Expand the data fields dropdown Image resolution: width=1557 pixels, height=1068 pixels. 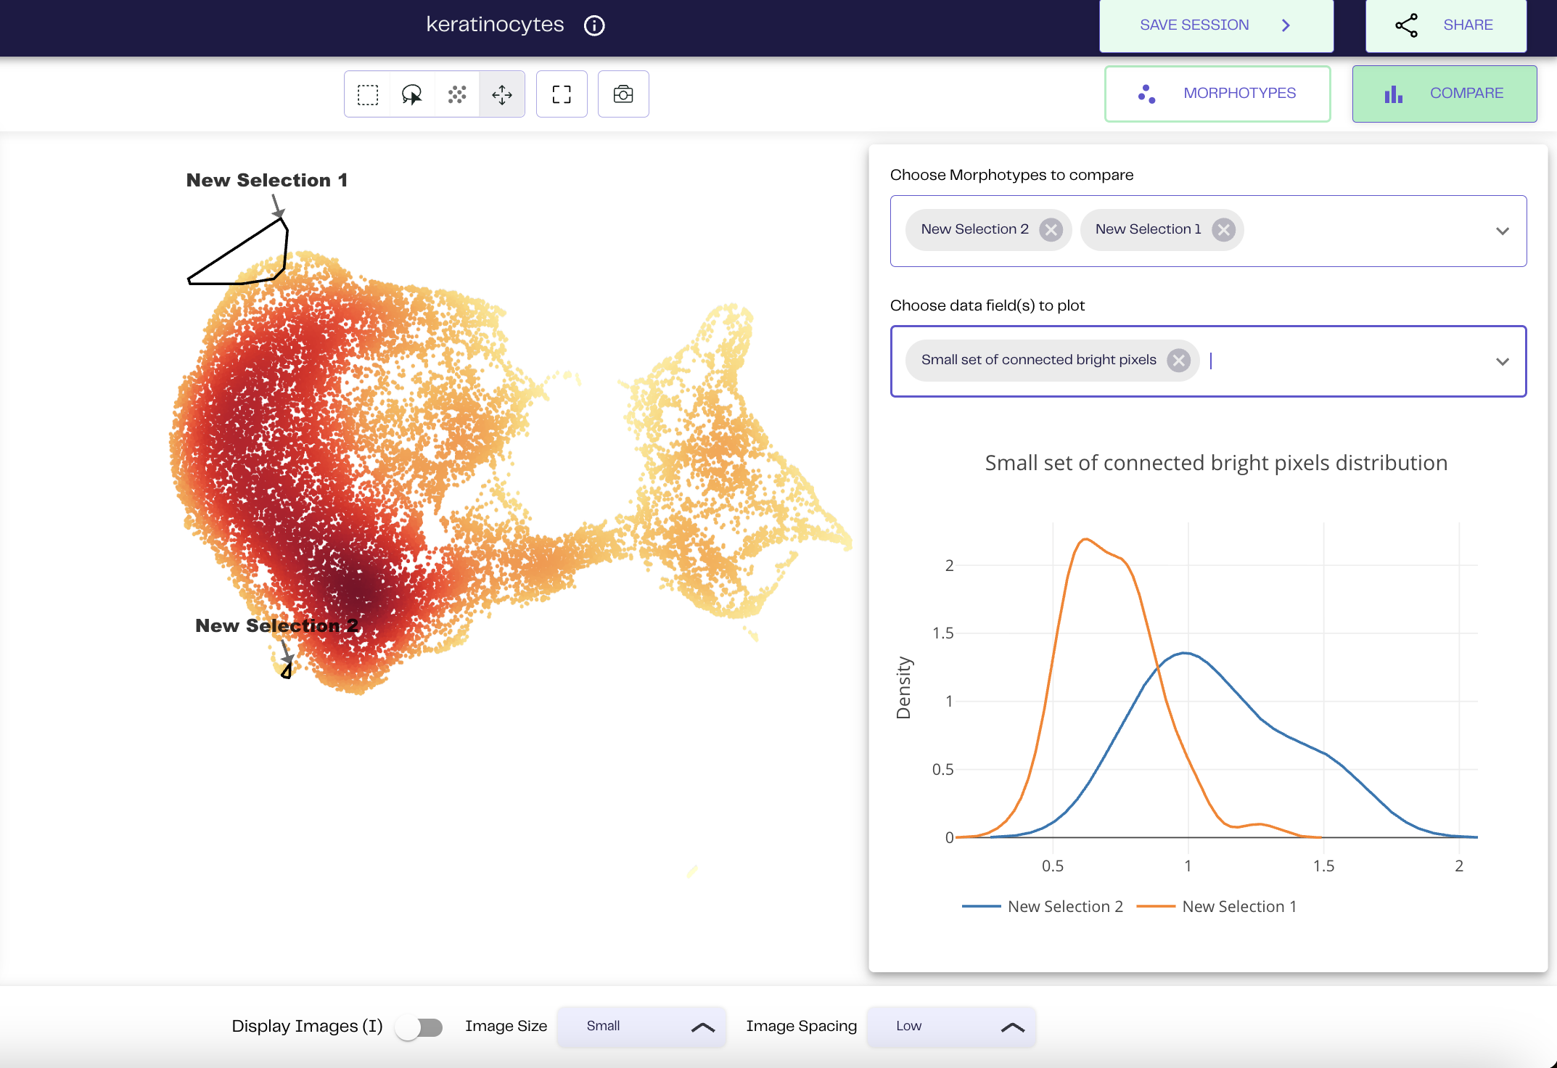tap(1503, 361)
